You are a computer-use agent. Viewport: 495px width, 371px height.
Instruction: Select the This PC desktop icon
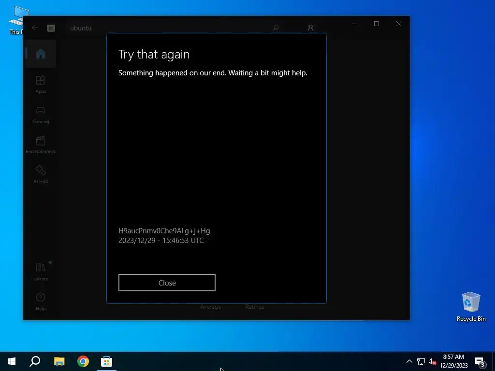pyautogui.click(x=16, y=20)
